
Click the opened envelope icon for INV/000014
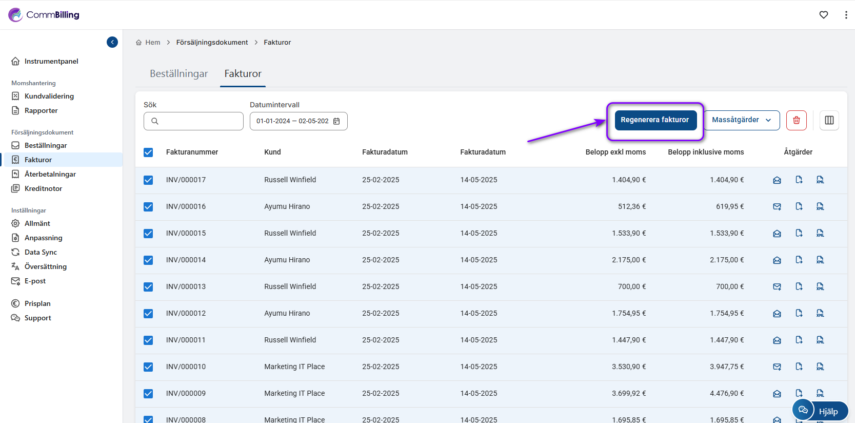pos(777,260)
